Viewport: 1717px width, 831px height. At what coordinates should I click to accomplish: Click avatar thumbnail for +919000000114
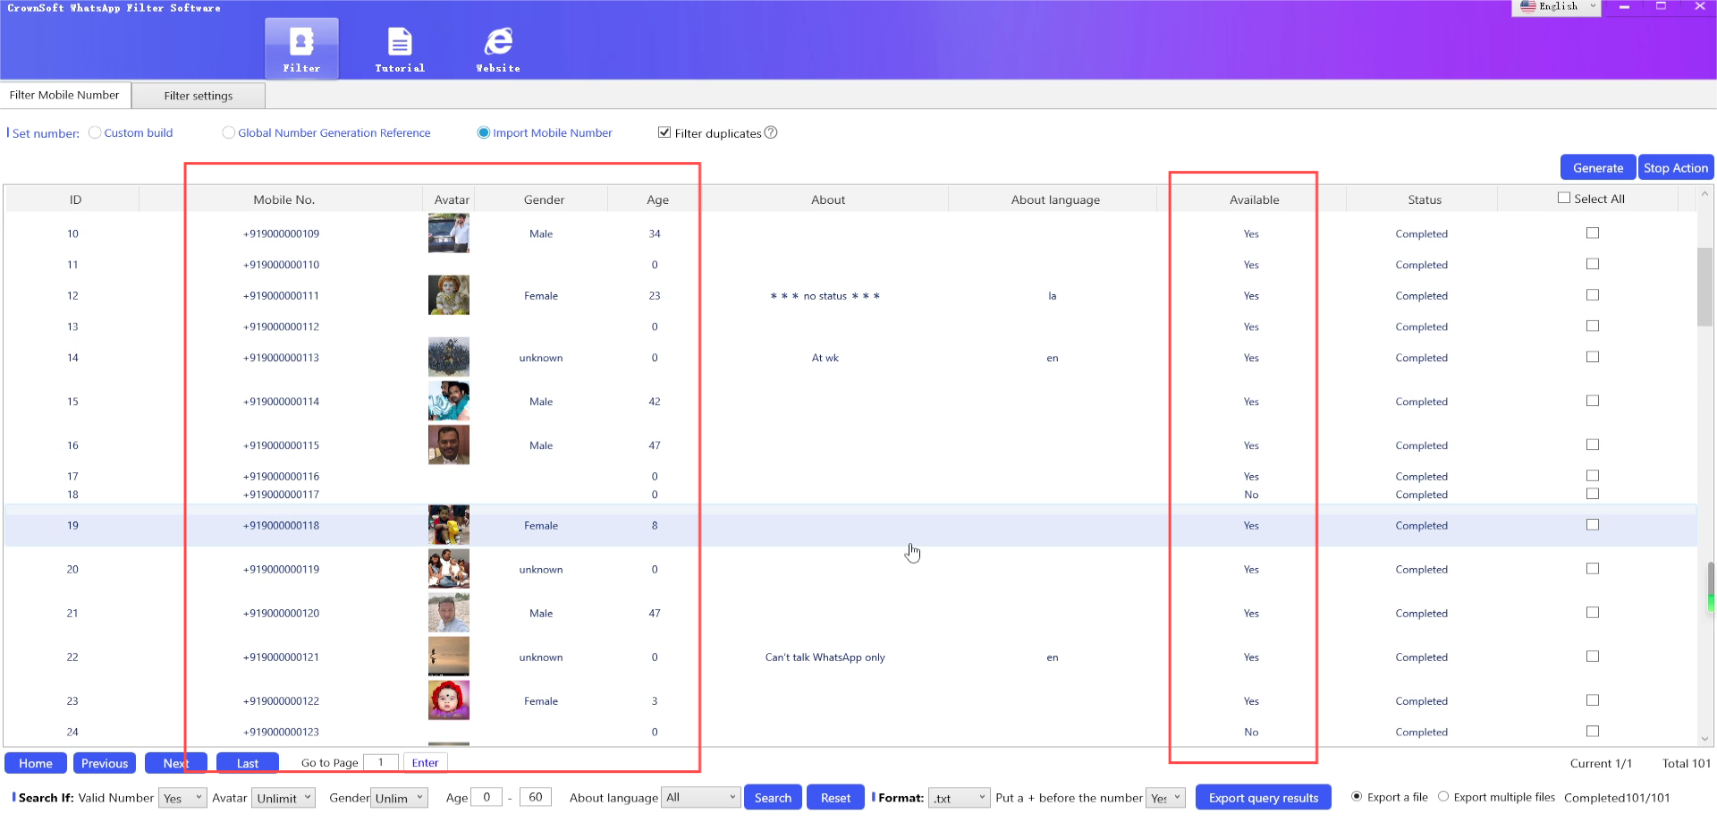pyautogui.click(x=449, y=401)
